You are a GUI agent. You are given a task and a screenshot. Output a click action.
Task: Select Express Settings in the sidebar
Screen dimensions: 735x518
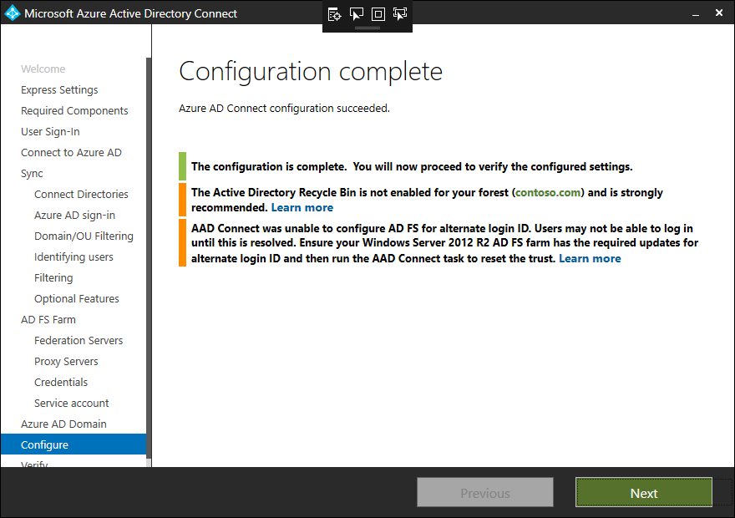59,89
